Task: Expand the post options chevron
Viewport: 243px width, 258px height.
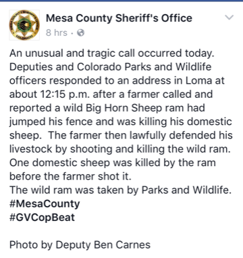Action: tap(230, 18)
